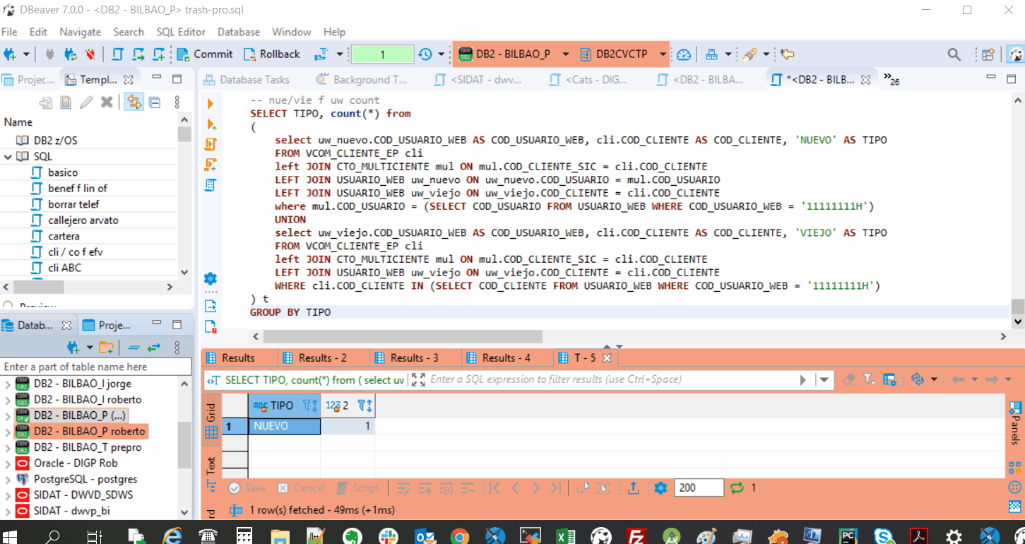Click the transaction counter field showing 1
Screen dimensions: 1025x544
382,54
